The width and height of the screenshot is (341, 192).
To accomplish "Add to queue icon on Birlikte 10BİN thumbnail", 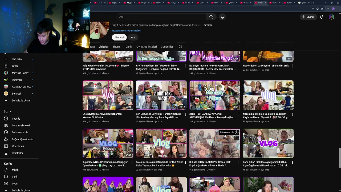I will click(237, 138).
